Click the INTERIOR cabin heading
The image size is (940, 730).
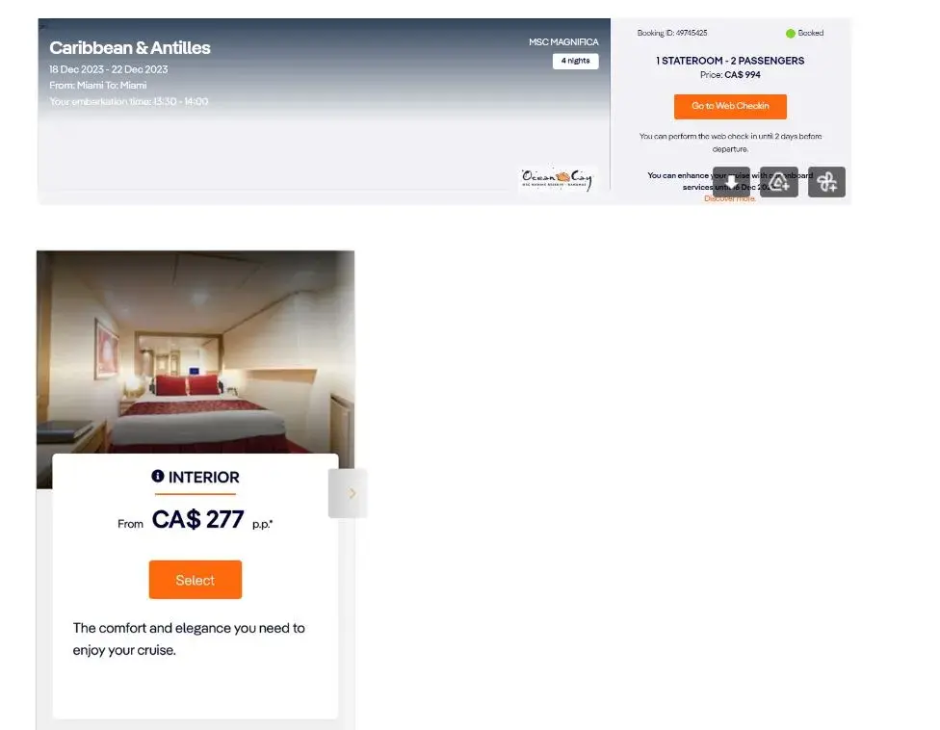(204, 477)
